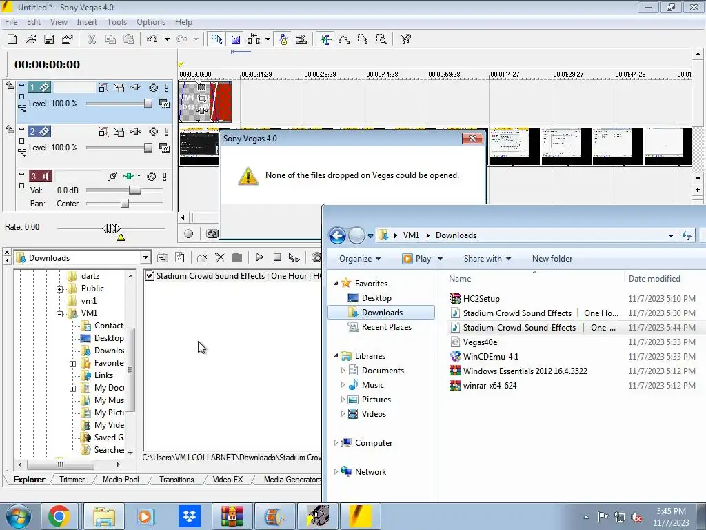Bypass motion blur on track 1
This screenshot has height=530, width=706.
(103, 88)
